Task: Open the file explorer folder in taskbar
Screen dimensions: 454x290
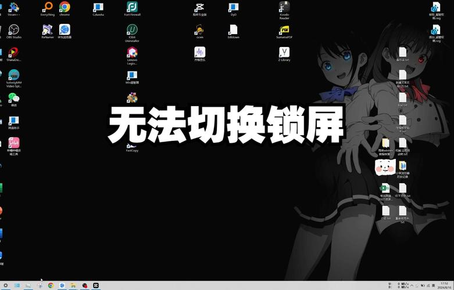Action: (73, 285)
